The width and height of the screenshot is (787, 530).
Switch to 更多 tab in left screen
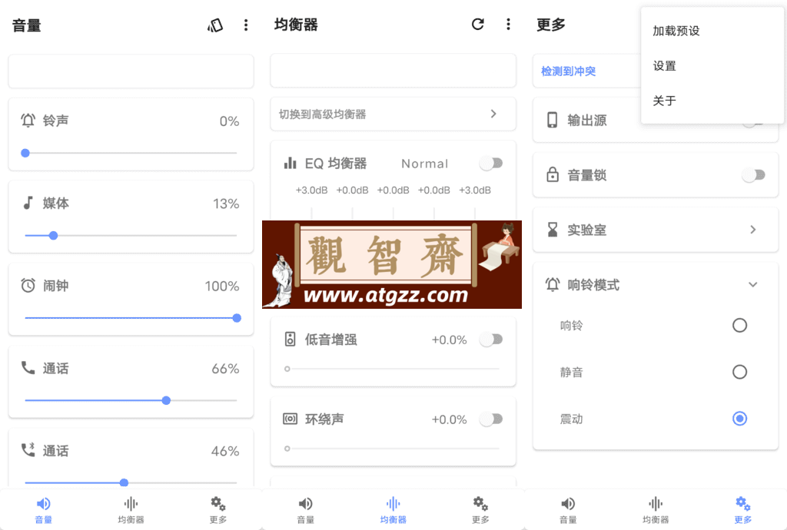[x=218, y=511]
